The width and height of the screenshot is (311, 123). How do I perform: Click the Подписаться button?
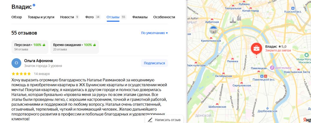pos(154,63)
